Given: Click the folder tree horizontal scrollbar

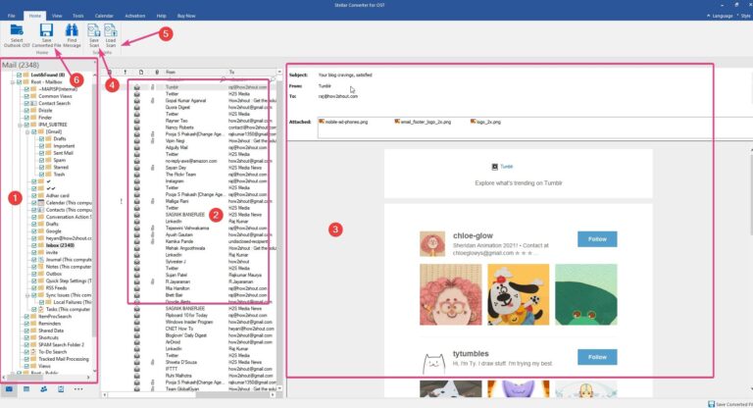Looking at the screenshot, I should pos(47,378).
